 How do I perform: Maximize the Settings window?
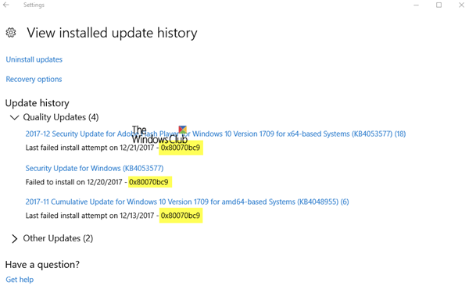439,5
